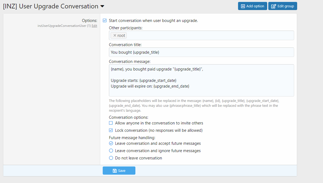Open the Edit link under Options
The image size is (323, 183).
pyautogui.click(x=94, y=26)
